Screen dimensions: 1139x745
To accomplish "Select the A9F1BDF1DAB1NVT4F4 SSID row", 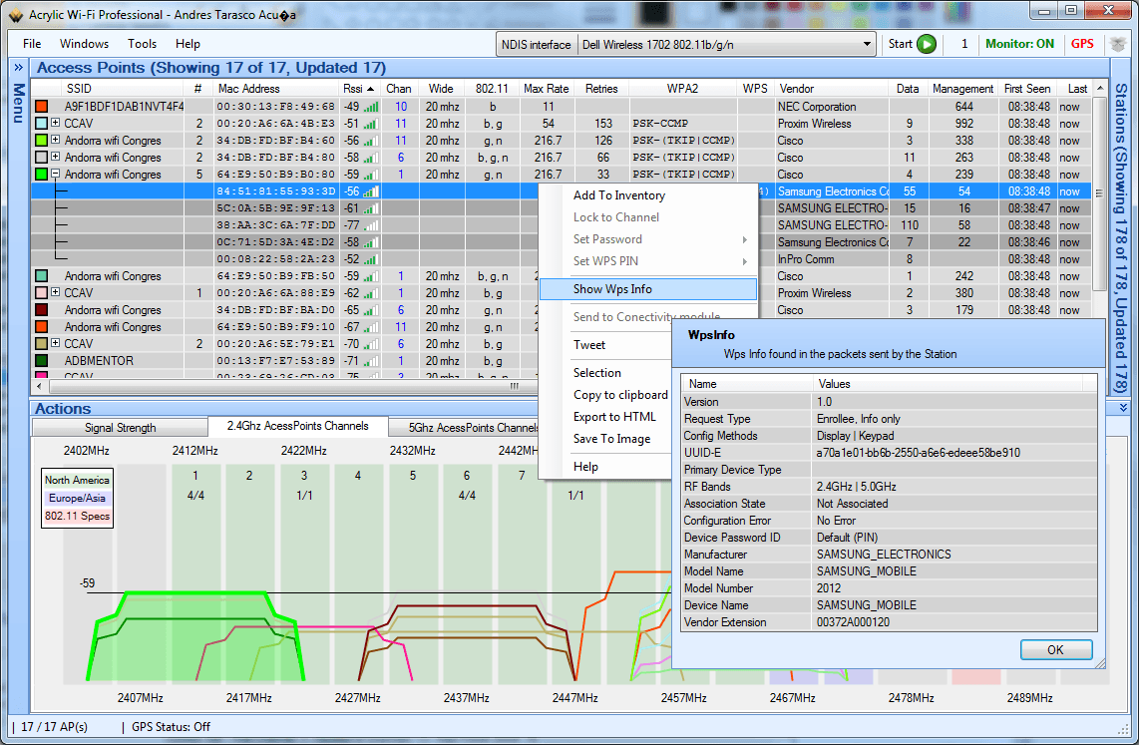I will tap(125, 107).
